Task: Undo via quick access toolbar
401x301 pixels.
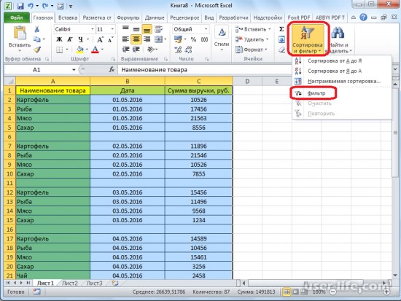Action: 31,6
